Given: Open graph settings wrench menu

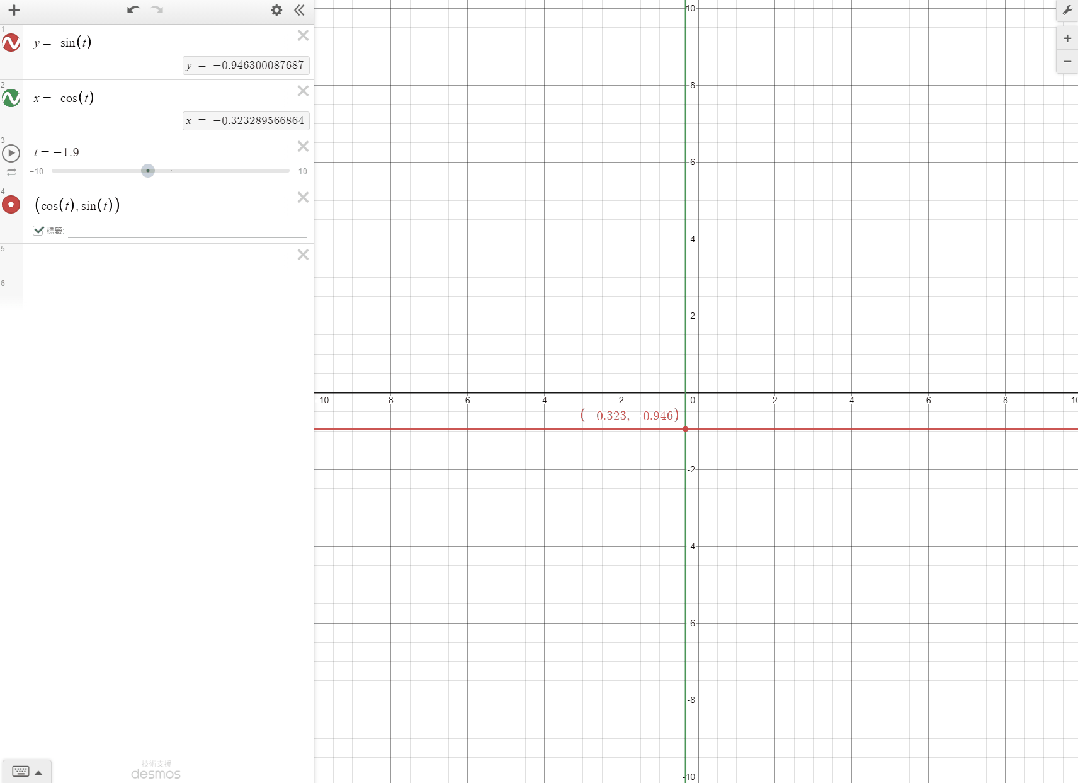Looking at the screenshot, I should click(x=1067, y=10).
